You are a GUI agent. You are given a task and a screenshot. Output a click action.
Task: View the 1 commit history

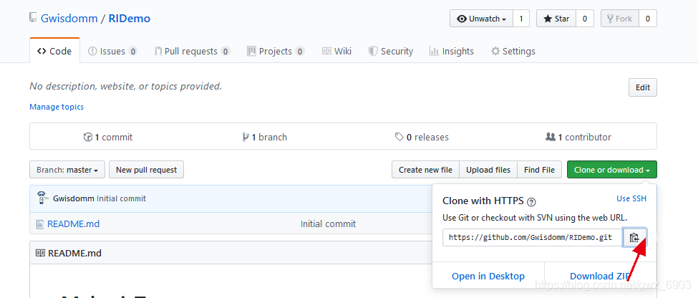108,138
